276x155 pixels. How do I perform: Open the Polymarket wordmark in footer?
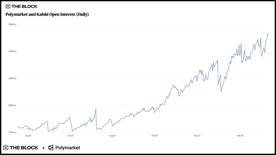pyautogui.click(x=68, y=148)
